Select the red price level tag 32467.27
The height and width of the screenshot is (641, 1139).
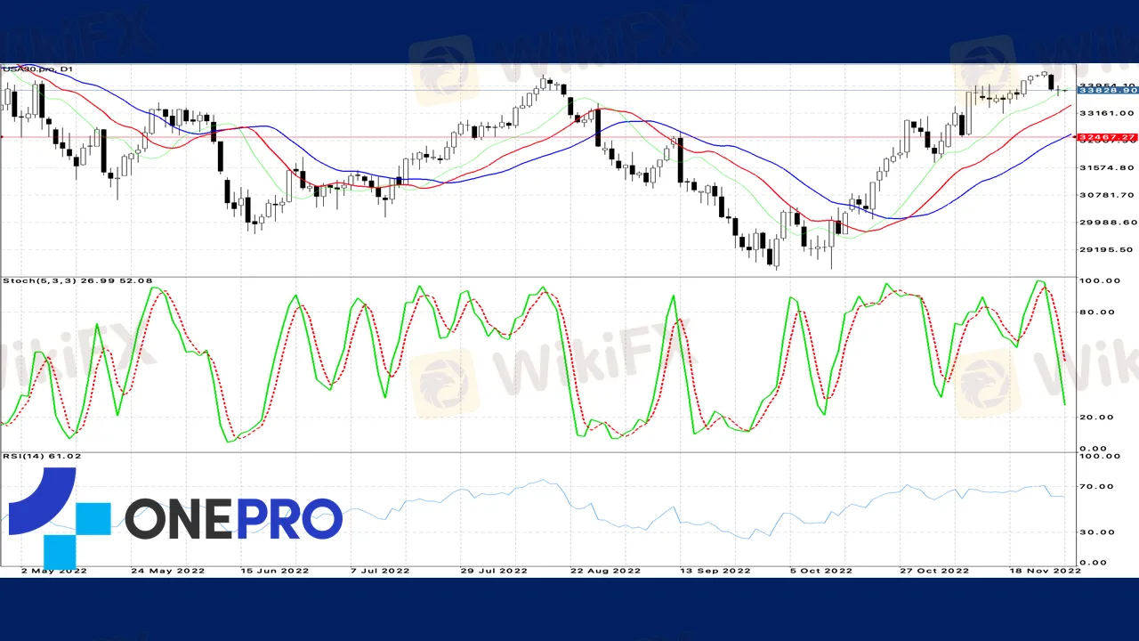1107,138
